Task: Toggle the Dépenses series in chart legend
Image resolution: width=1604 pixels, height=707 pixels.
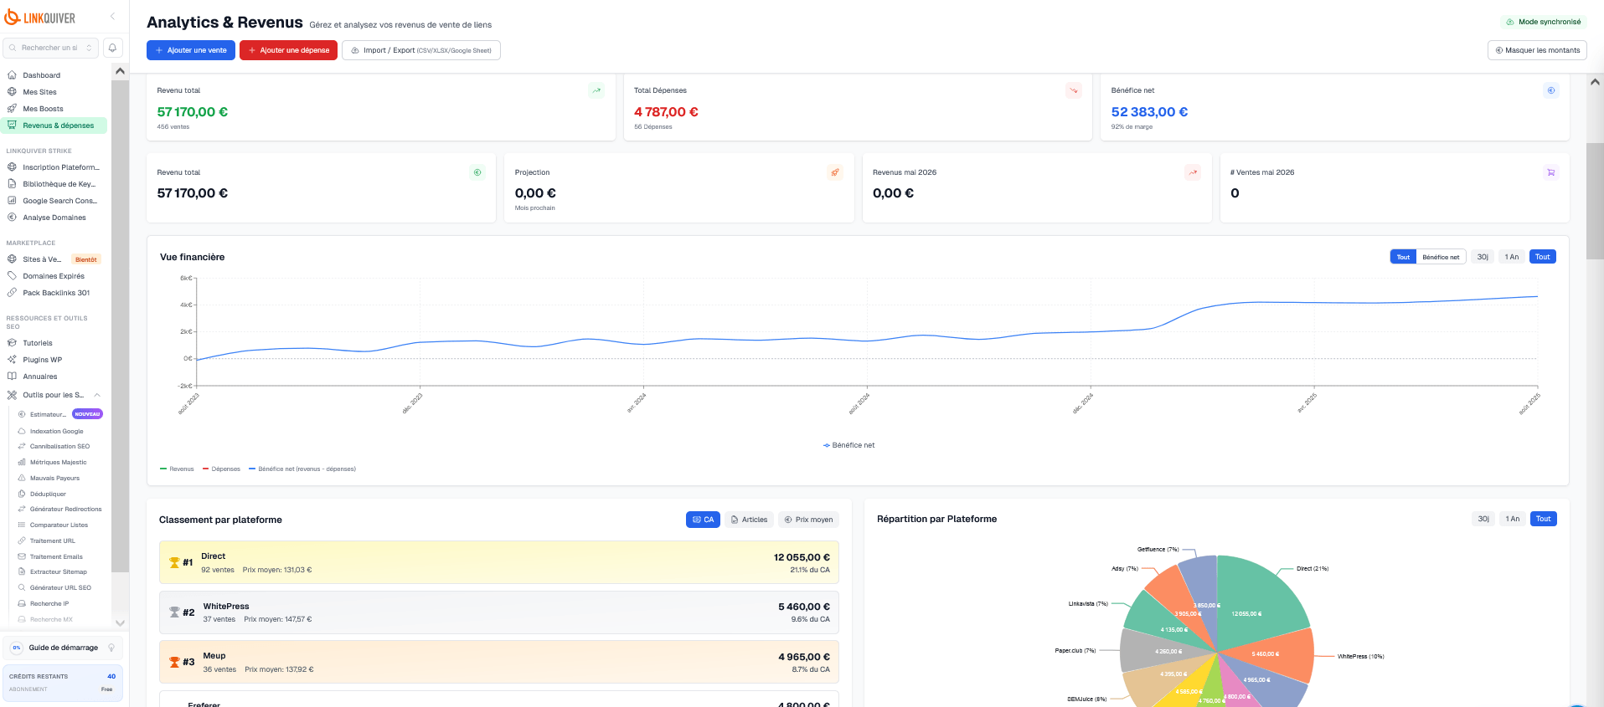Action: pos(221,469)
